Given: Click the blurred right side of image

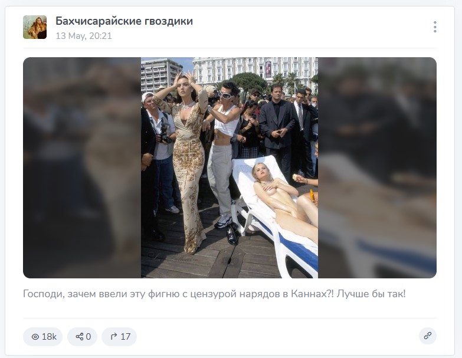Looking at the screenshot, I should [377, 167].
